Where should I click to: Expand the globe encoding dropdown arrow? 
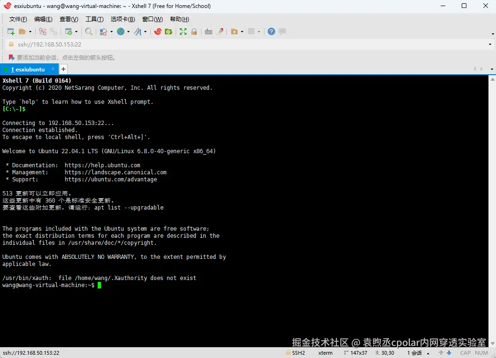pos(128,31)
